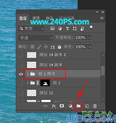Open layer style fx menu
Screen dimensions: 116x123
pyautogui.click(x=54, y=106)
